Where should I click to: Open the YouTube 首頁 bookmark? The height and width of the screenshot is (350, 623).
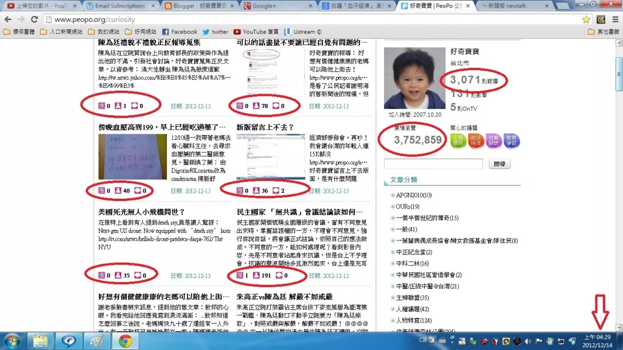point(256,32)
